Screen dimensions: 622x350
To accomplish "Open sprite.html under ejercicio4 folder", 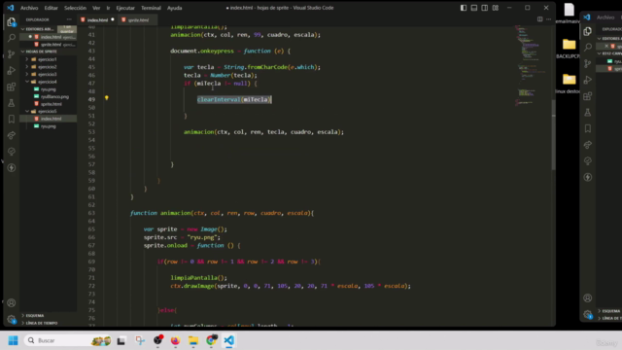I will tap(52, 104).
